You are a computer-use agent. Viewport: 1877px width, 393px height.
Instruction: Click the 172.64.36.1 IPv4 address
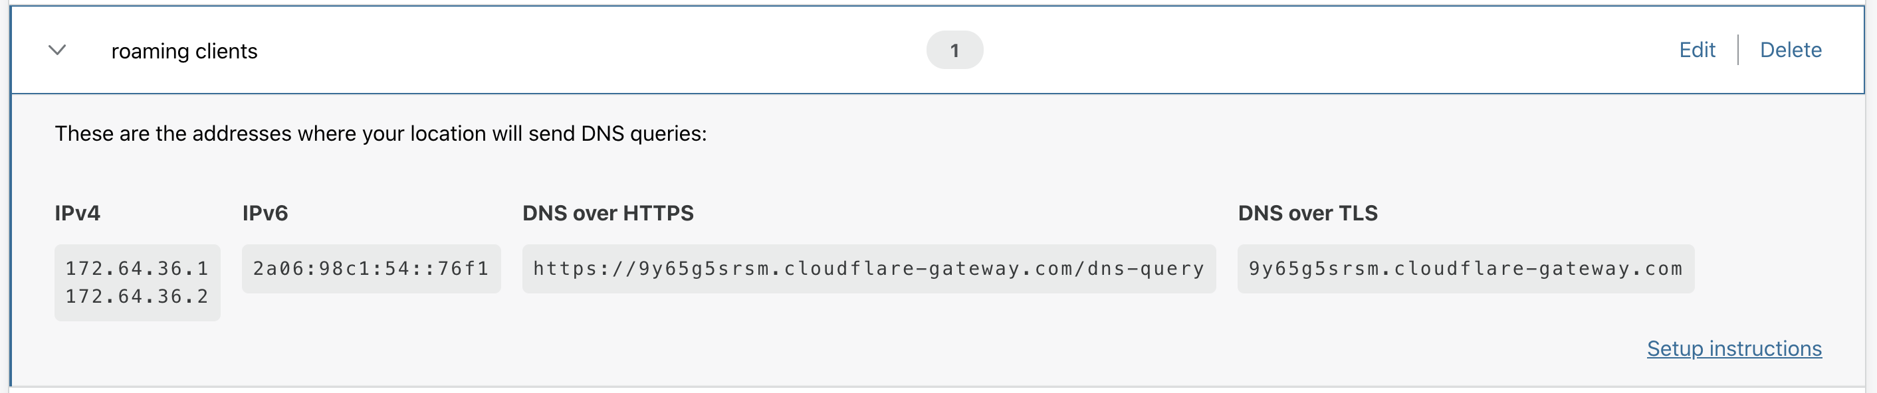coord(137,269)
